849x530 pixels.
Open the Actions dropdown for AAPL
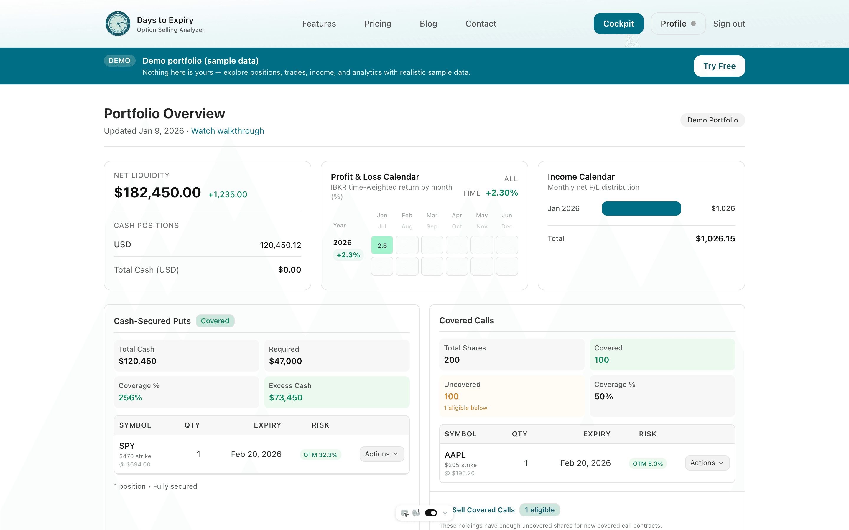click(707, 463)
